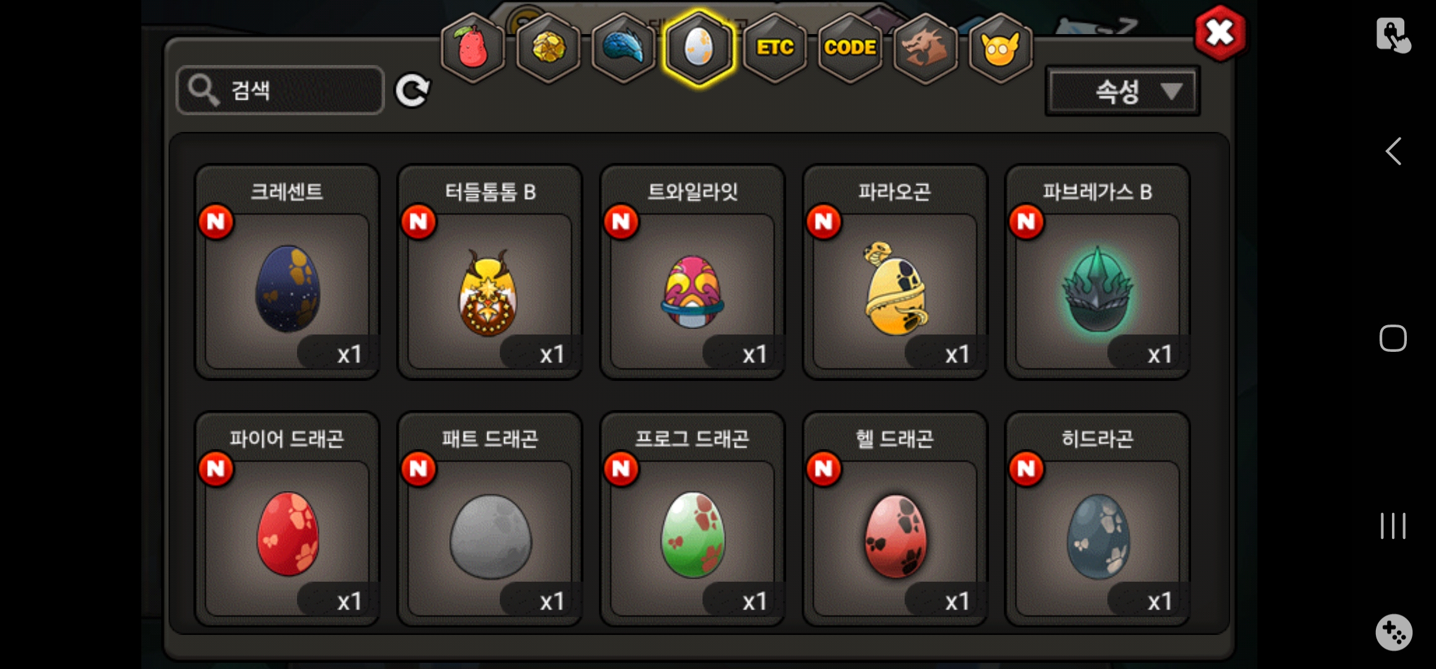Close the inventory with red X

[1220, 33]
